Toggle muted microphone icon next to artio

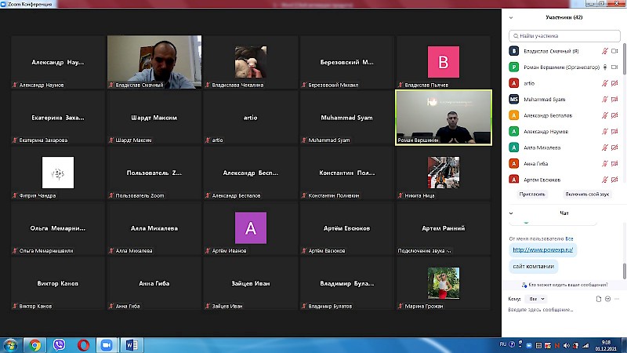[604, 82]
